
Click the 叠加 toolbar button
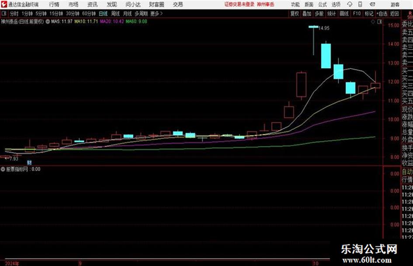coord(307,14)
